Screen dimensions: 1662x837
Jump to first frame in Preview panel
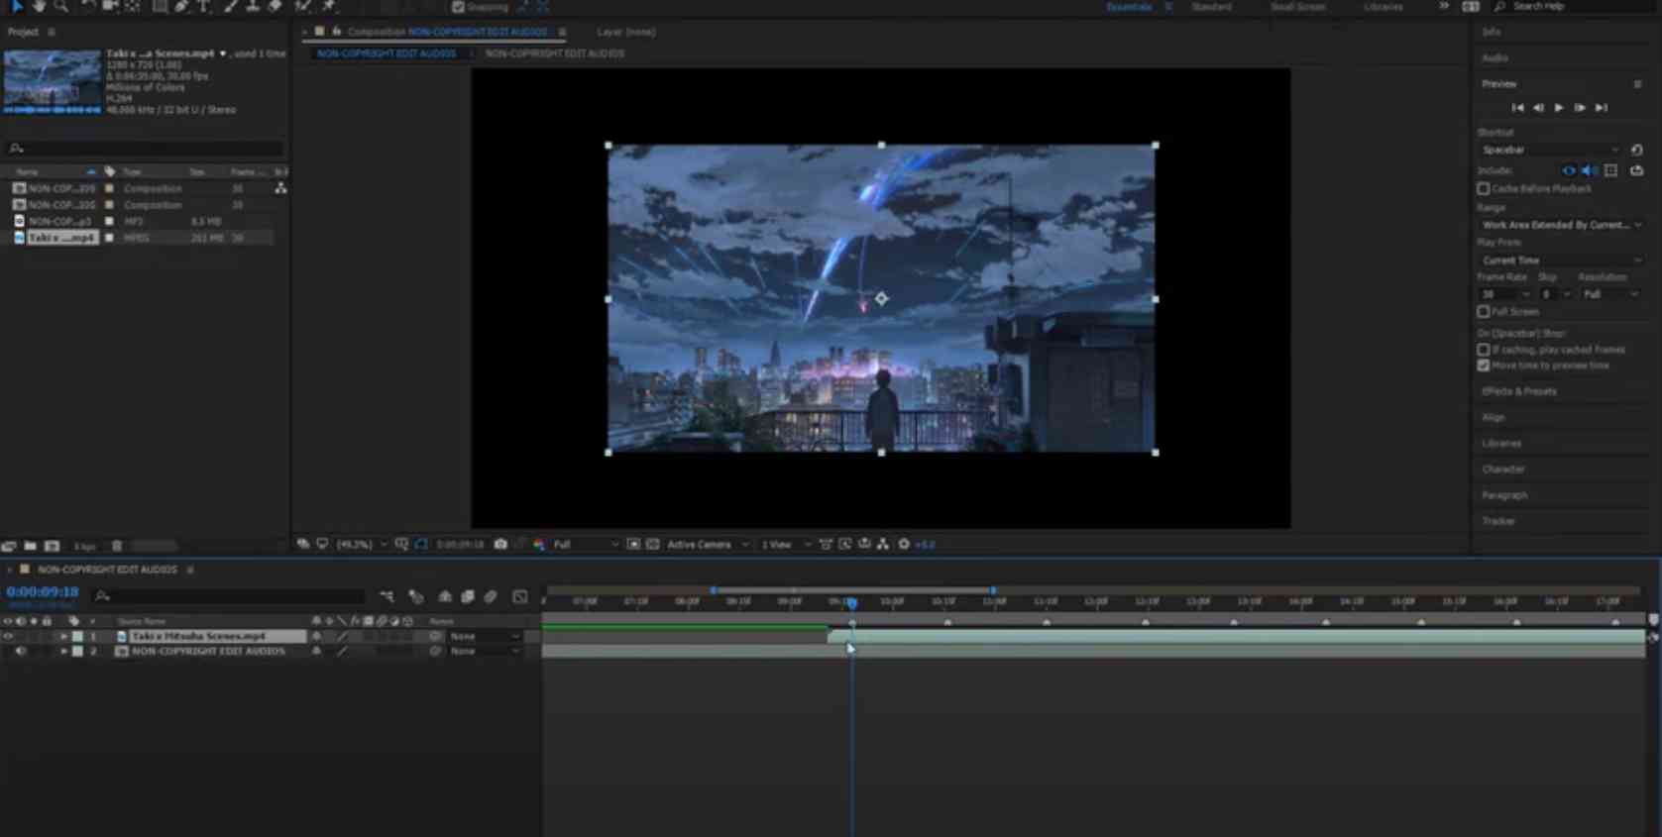click(x=1517, y=107)
